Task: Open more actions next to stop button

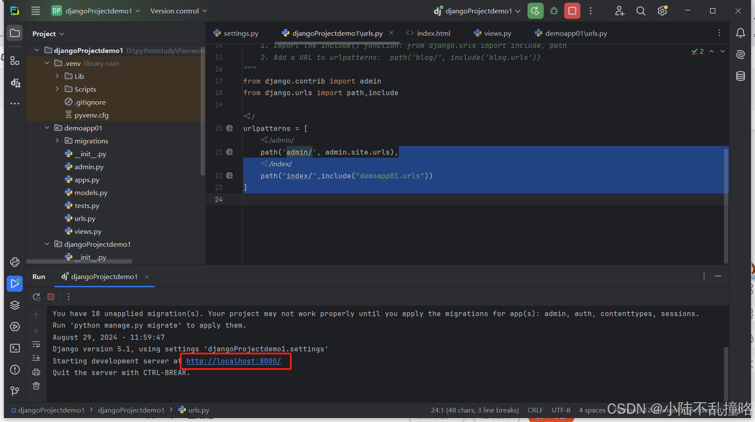Action: 591,11
